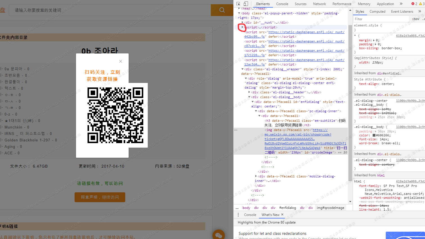Select #enfidialog in the DOM breadcrumb
Image resolution: width=425 pixels, height=239 pixels.
pos(288,208)
